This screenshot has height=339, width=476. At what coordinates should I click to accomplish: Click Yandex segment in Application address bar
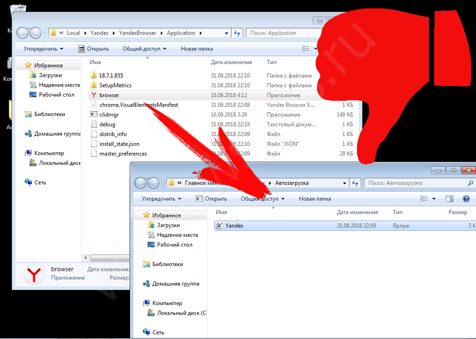click(x=99, y=33)
